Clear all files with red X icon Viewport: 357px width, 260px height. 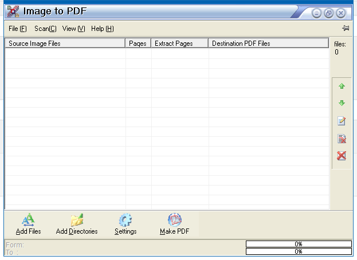(x=342, y=156)
